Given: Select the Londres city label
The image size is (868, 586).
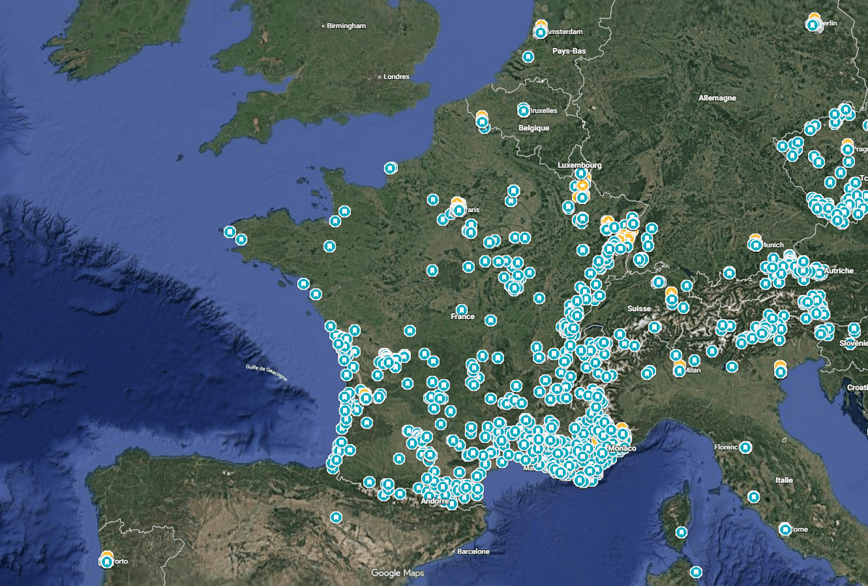Looking at the screenshot, I should pyautogui.click(x=396, y=77).
